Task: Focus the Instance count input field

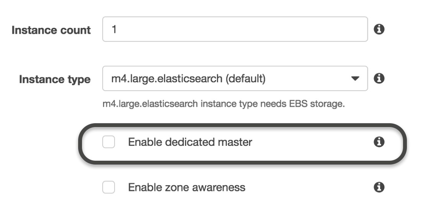Action: pos(235,29)
